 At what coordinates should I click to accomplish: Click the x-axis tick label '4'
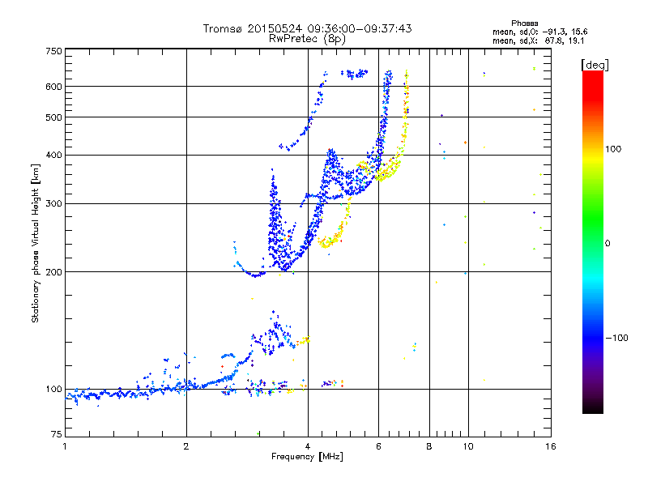tap(308, 446)
